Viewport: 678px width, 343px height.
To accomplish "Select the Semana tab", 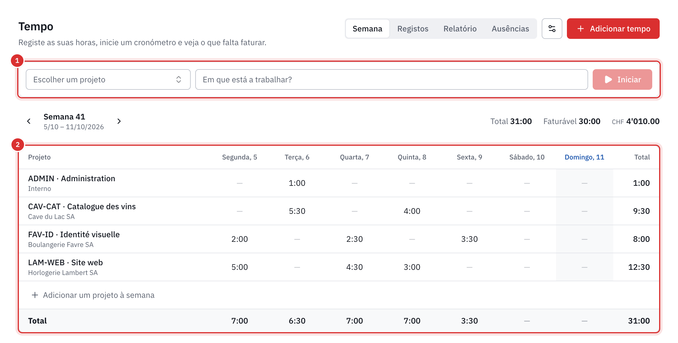I will (367, 29).
